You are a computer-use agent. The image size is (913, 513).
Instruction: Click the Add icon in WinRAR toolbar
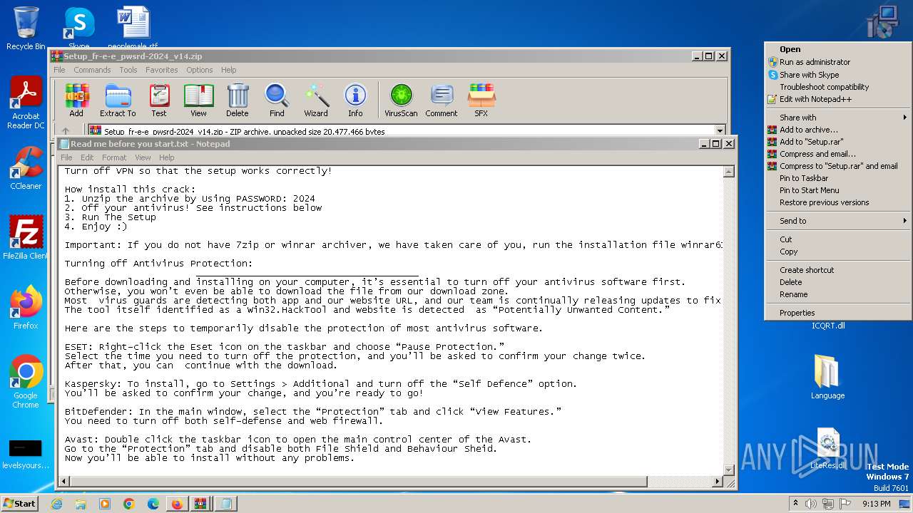point(76,100)
